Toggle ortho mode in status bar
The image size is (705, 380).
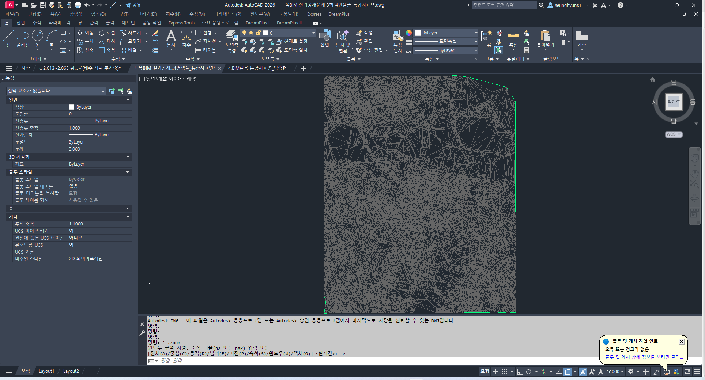pos(520,372)
